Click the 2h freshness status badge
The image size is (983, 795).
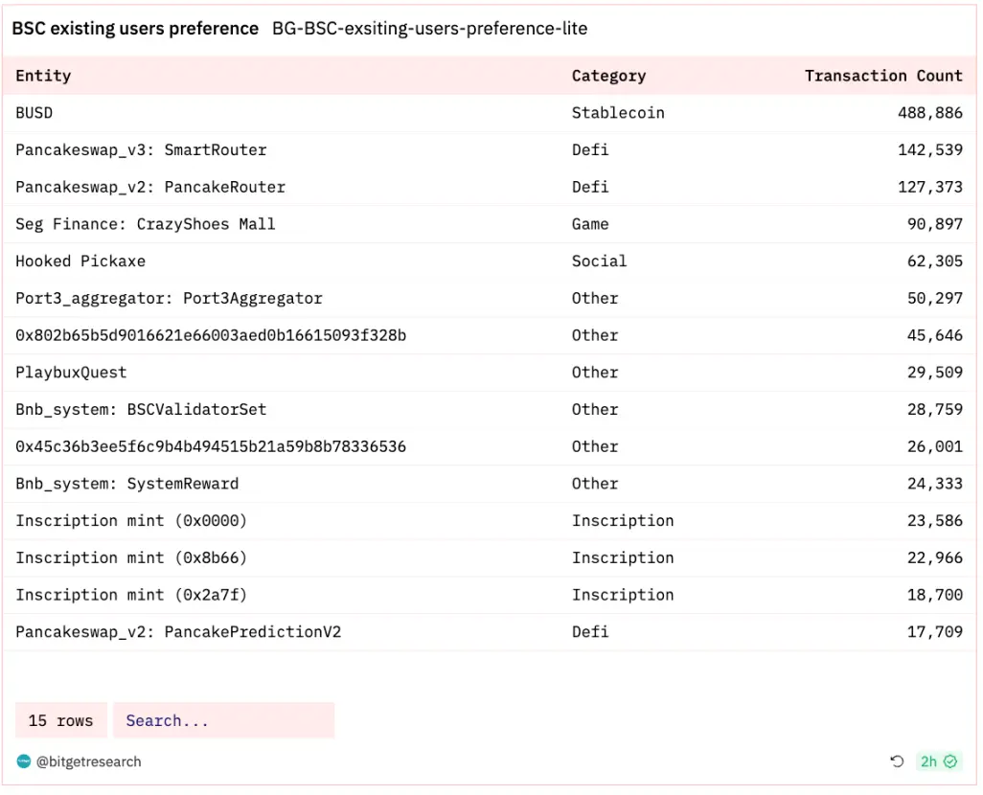click(x=938, y=761)
